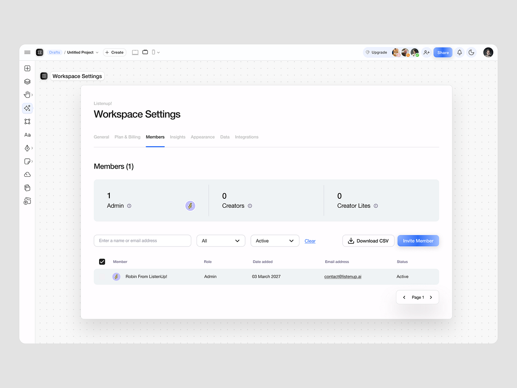Open the Active status filter dropdown
The image size is (517, 388).
[x=275, y=241]
